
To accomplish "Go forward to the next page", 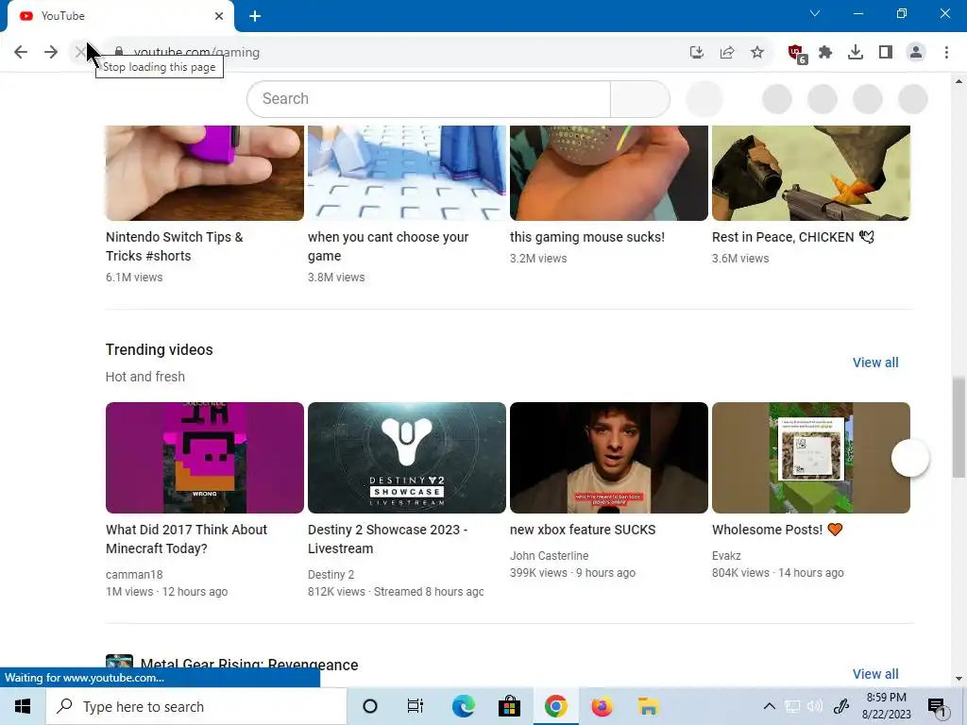I will click(x=51, y=53).
